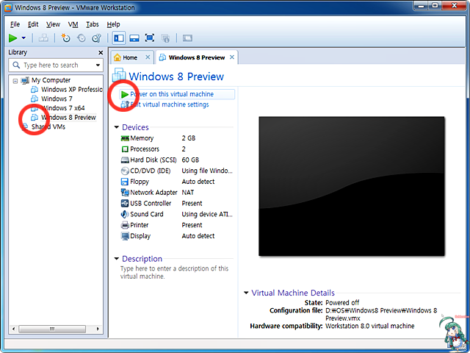Revert to snapshot toolbar icon
The height and width of the screenshot is (353, 470).
click(82, 38)
